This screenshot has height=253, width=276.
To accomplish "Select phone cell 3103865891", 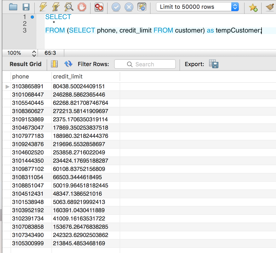I will 31,86.
